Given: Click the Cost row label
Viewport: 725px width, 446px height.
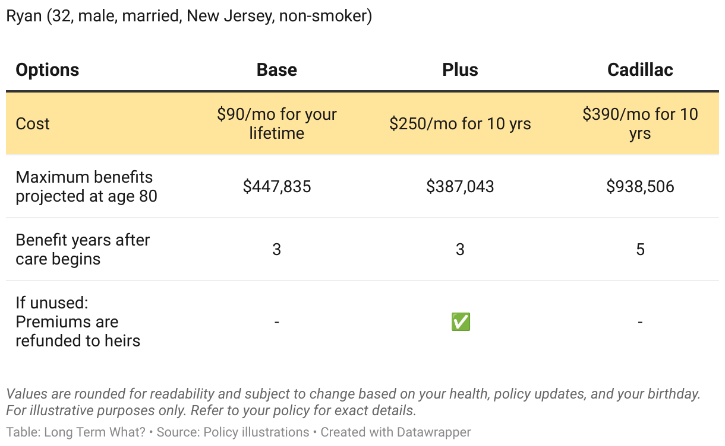Looking at the screenshot, I should pyautogui.click(x=33, y=123).
